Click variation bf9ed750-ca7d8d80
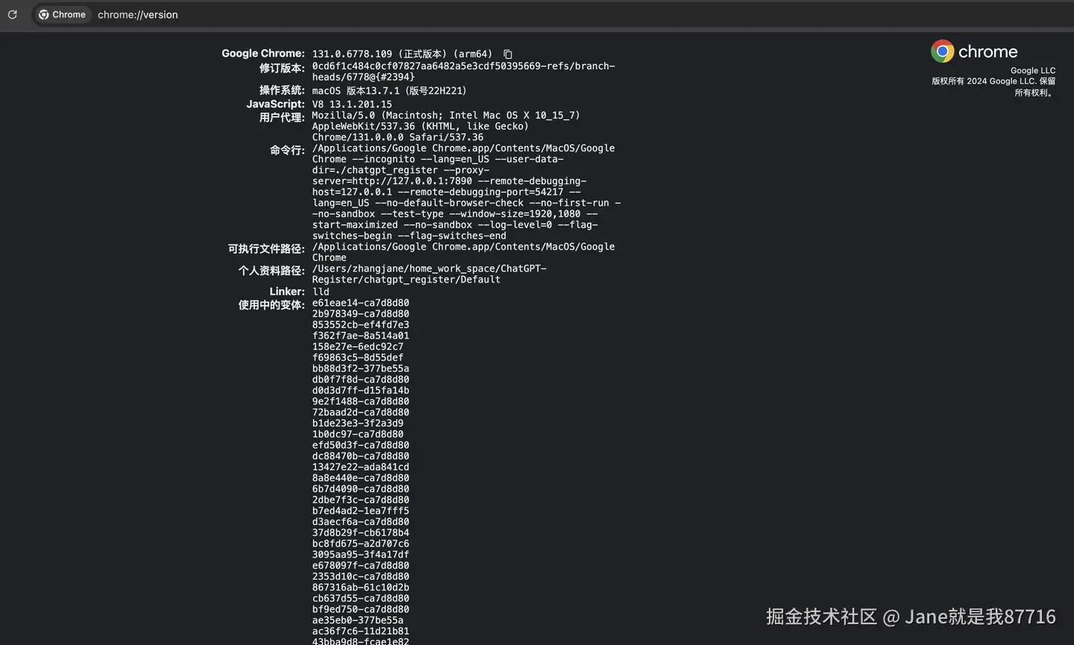This screenshot has width=1074, height=645. click(360, 609)
